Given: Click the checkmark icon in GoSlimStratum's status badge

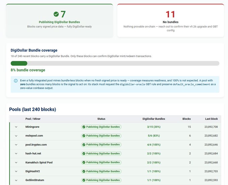Looking at the screenshot, I should point(84,180).
